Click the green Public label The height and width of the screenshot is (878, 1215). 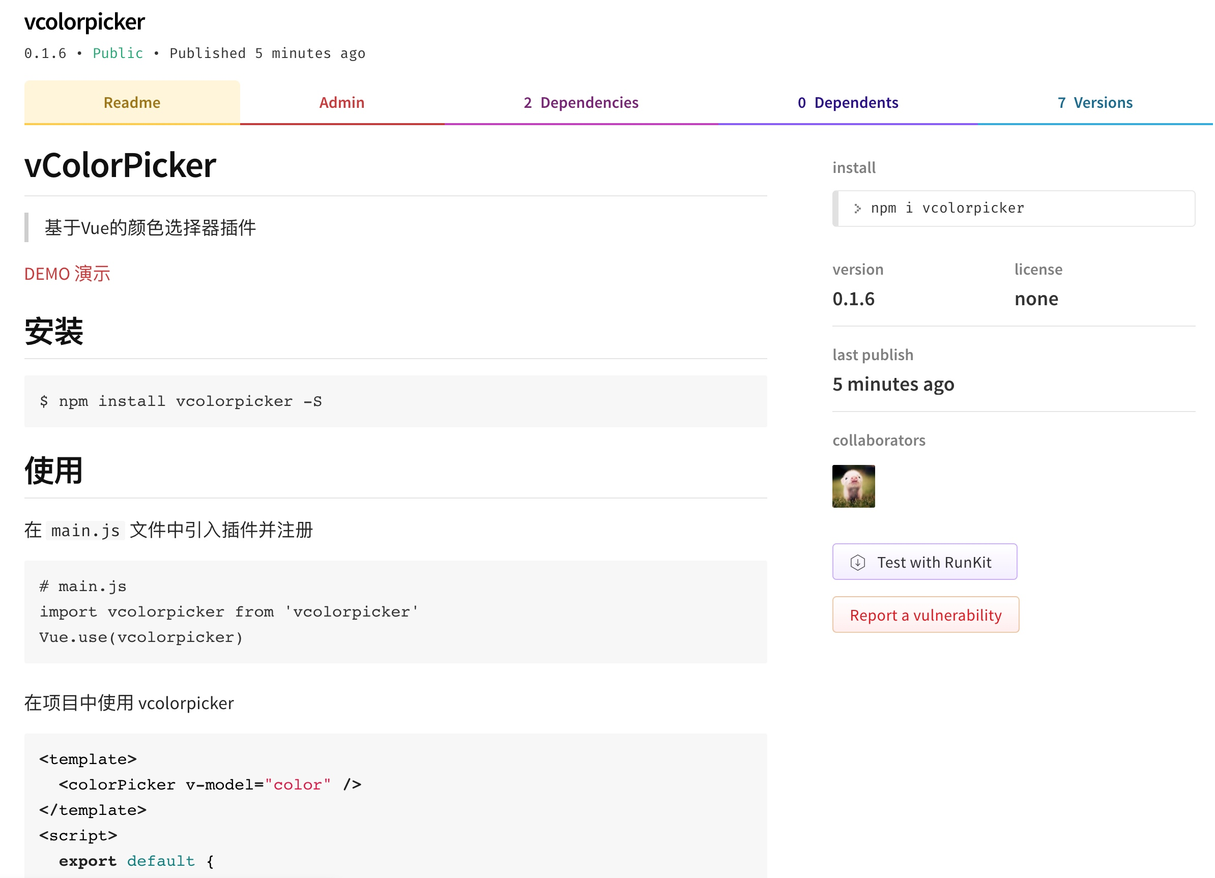(x=118, y=53)
